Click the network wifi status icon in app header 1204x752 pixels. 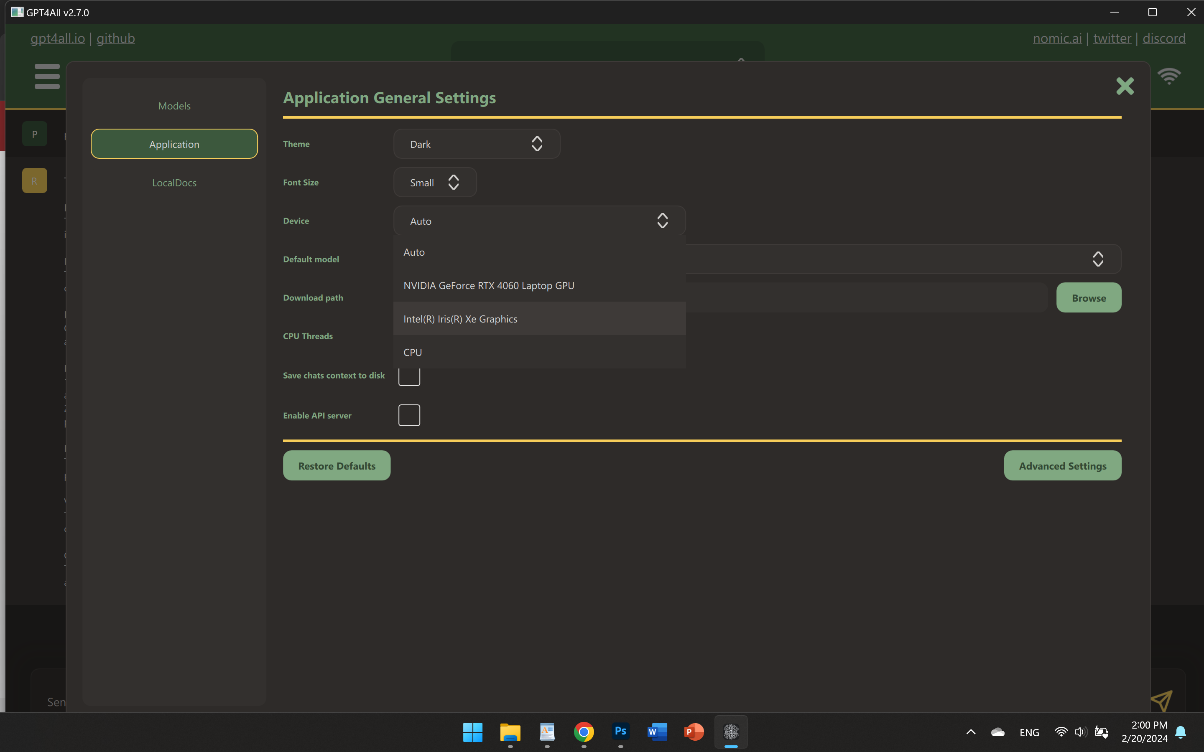(1169, 76)
